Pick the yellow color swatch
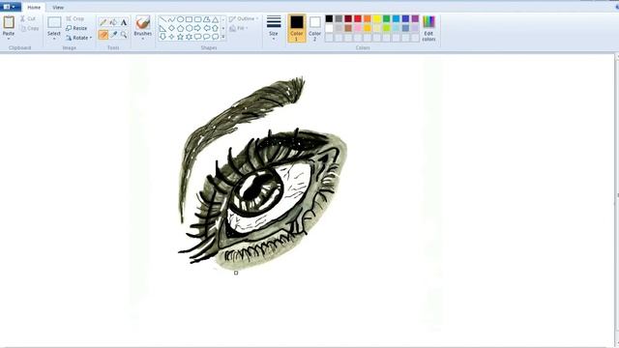Screen dimensions: 619x348 (377, 18)
